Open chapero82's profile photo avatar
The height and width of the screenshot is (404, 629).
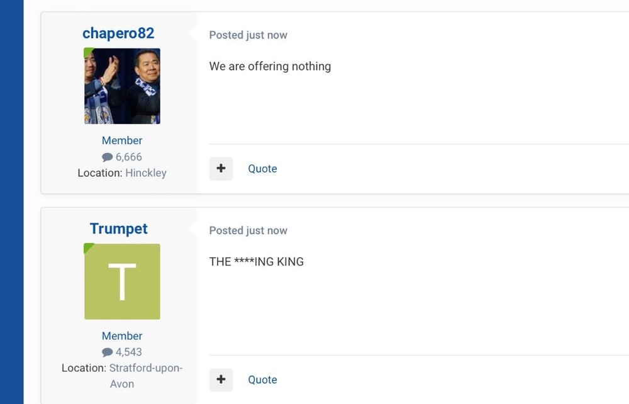(x=123, y=86)
